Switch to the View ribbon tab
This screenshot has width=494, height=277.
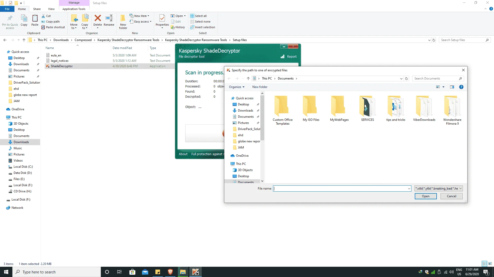click(51, 9)
